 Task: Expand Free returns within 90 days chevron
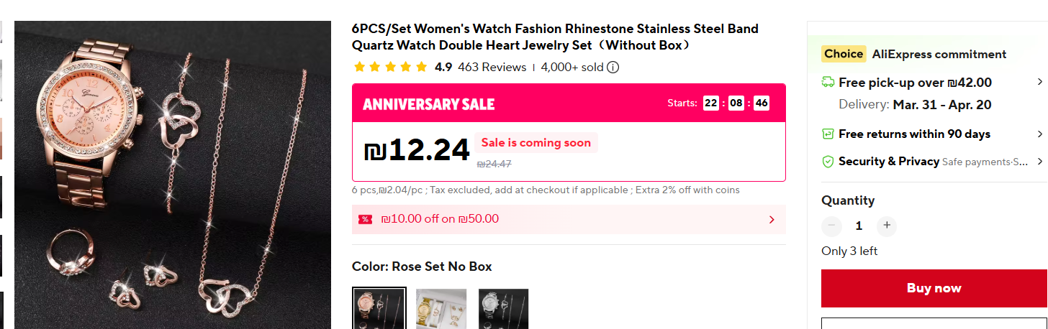click(1039, 134)
